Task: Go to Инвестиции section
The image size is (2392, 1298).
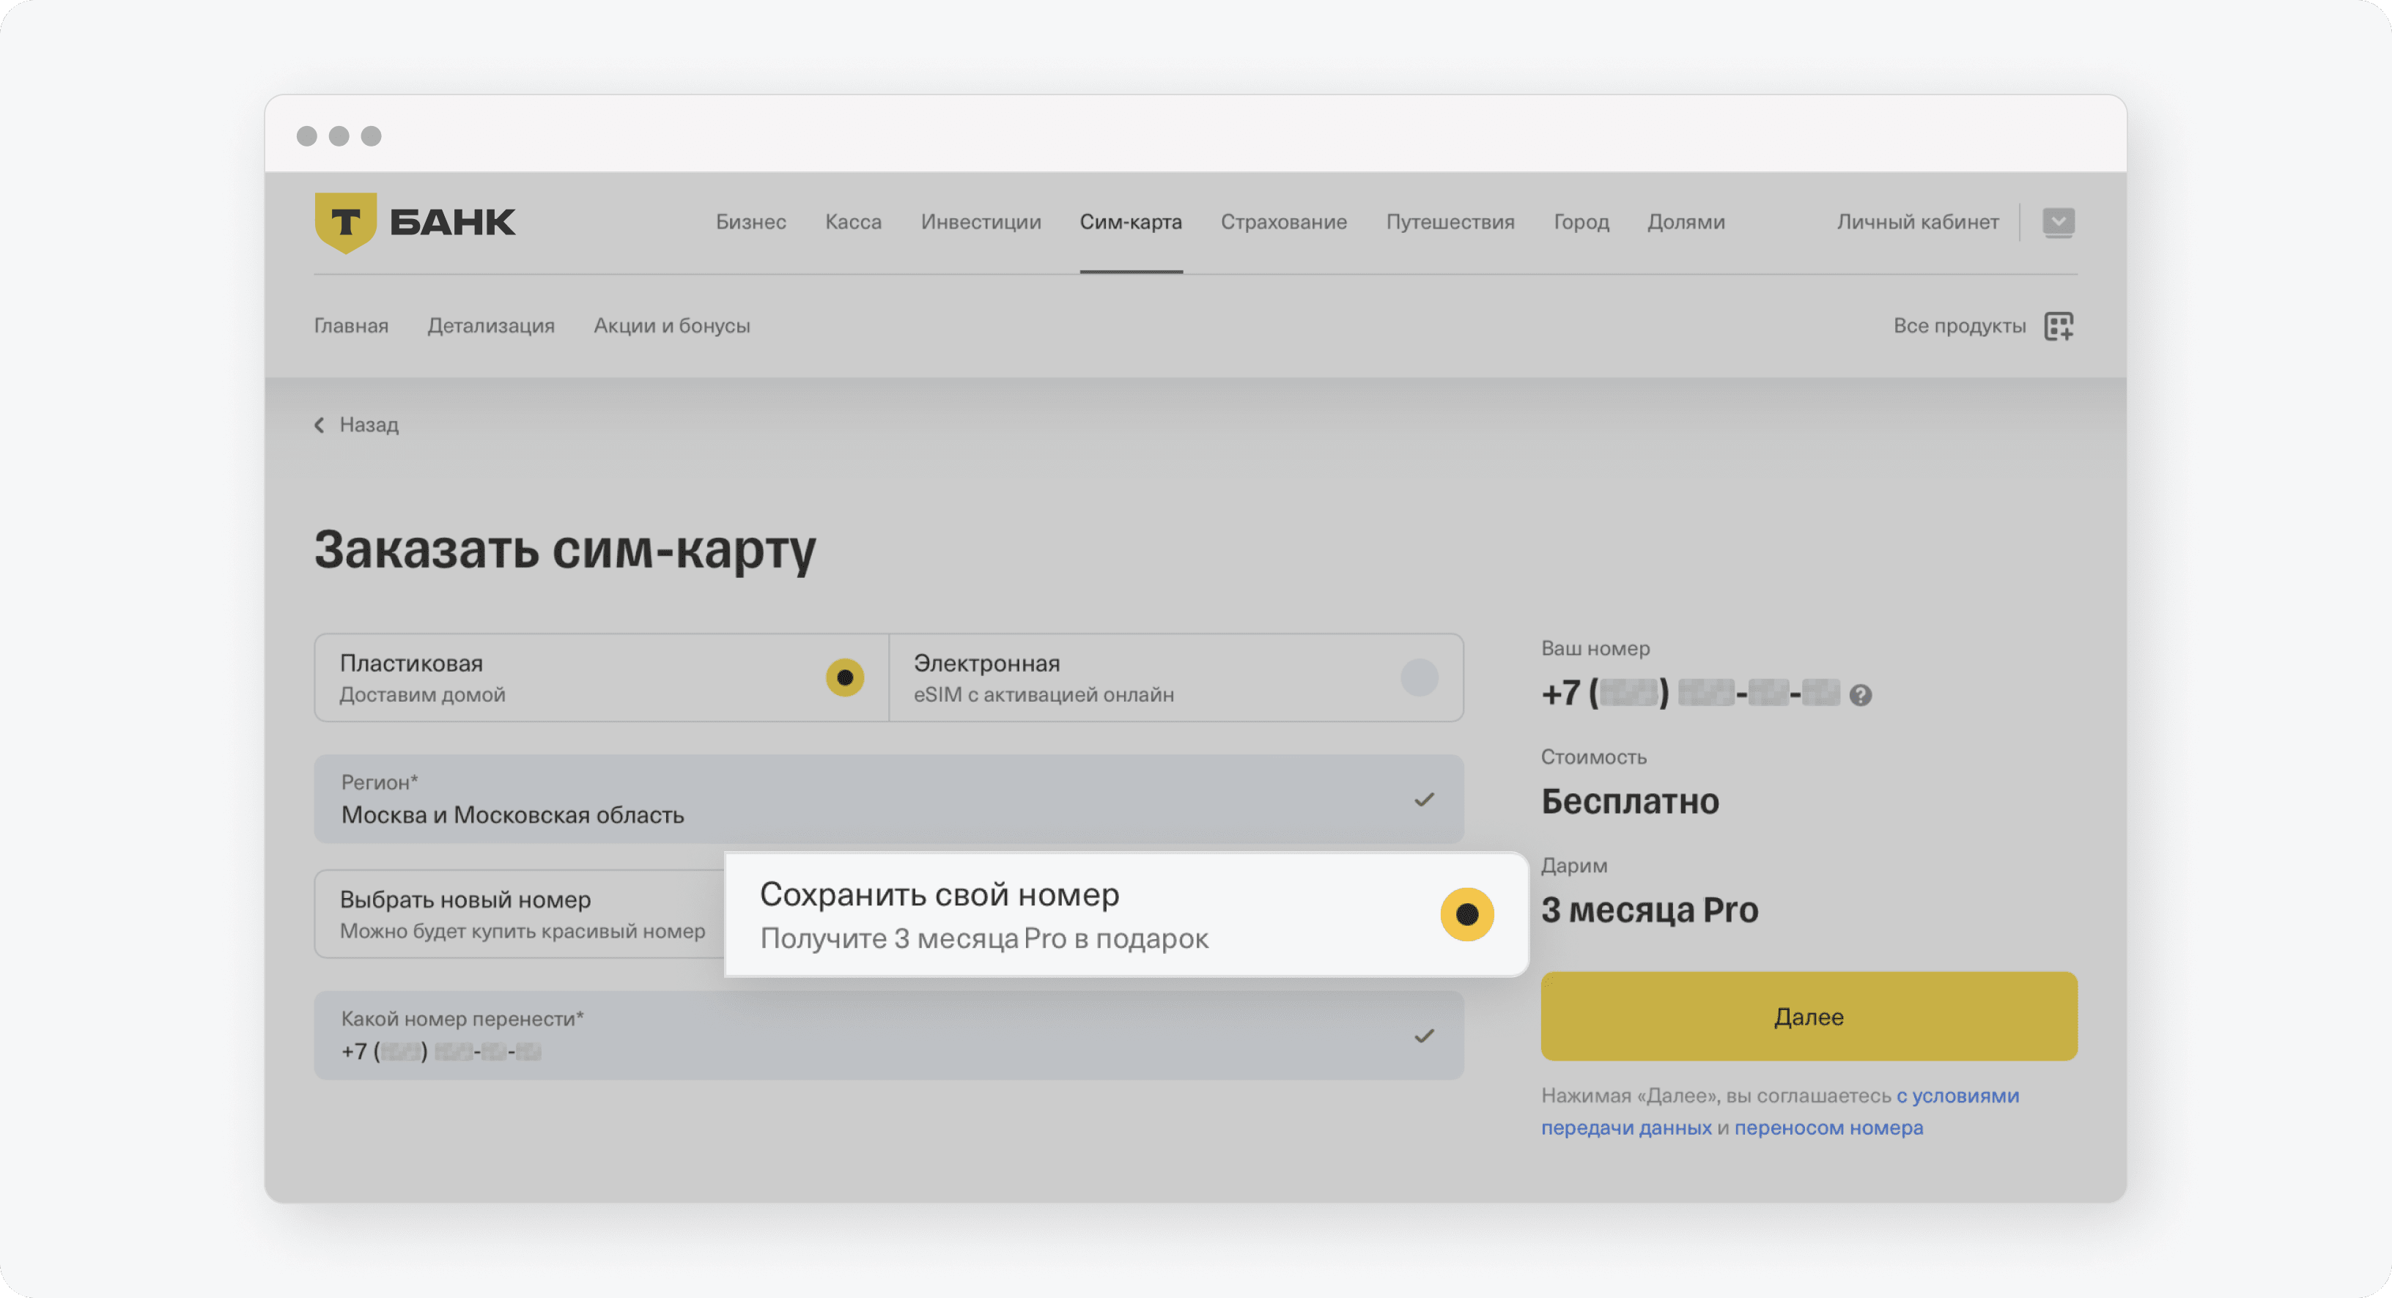Action: coord(981,222)
